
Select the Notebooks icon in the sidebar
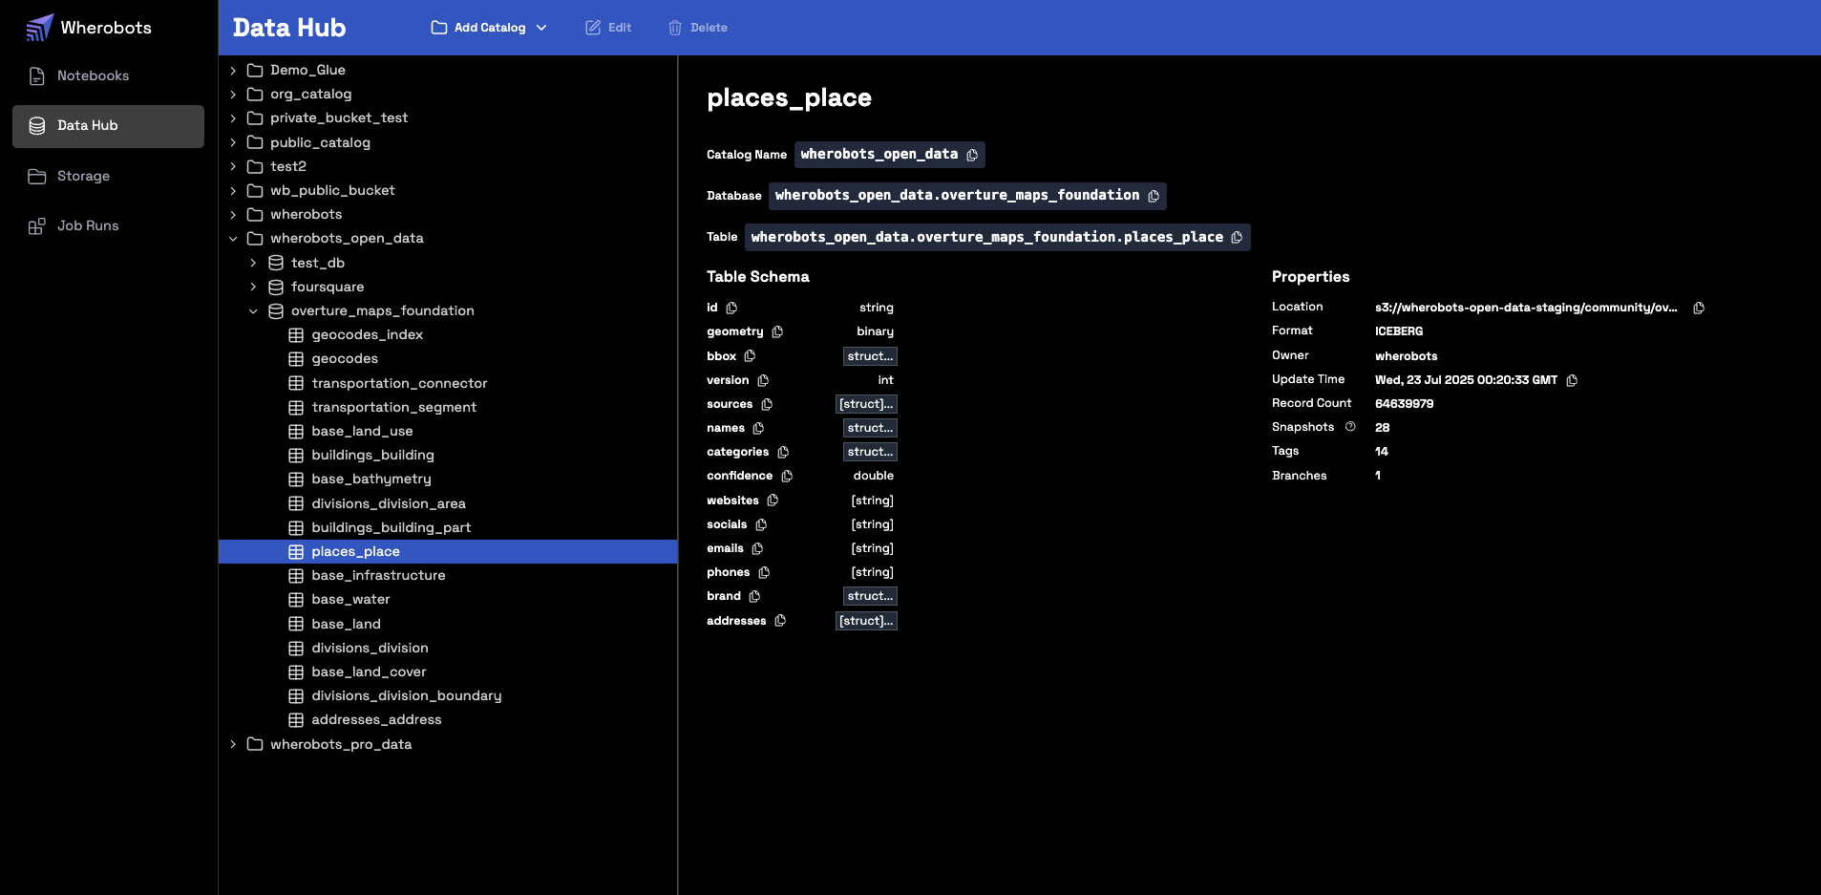point(36,75)
